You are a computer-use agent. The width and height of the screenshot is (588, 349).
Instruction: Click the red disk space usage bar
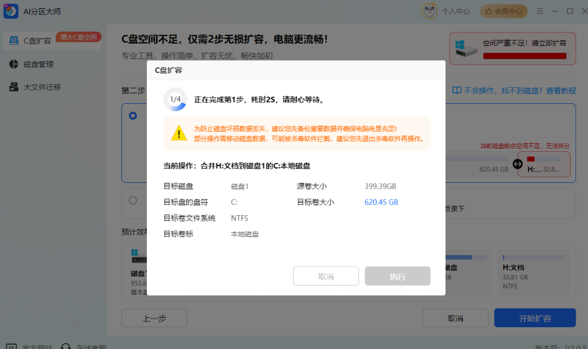pyautogui.click(x=526, y=56)
